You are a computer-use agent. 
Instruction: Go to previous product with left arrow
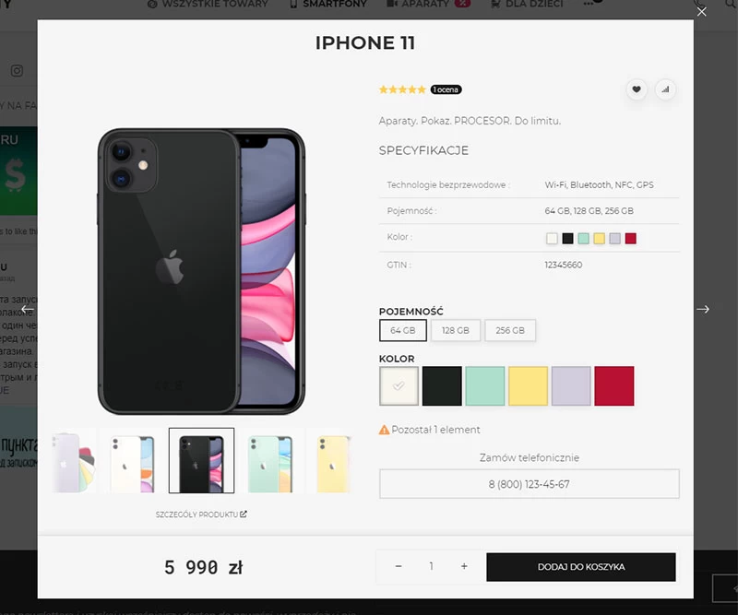[28, 310]
